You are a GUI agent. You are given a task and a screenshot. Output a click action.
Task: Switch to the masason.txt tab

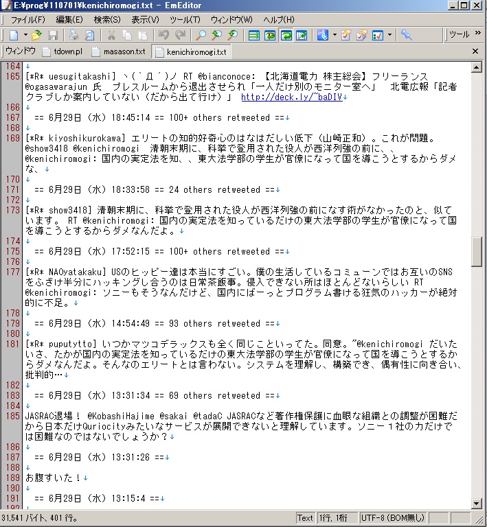[119, 51]
